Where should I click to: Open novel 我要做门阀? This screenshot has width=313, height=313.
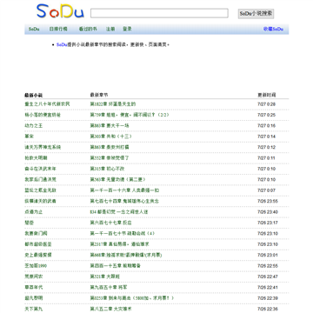pos(36,234)
